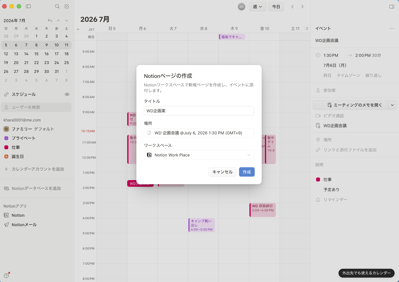Image resolution: width=399 pixels, height=282 pixels.
Task: Go to previous week arrow
Action: 292,7
